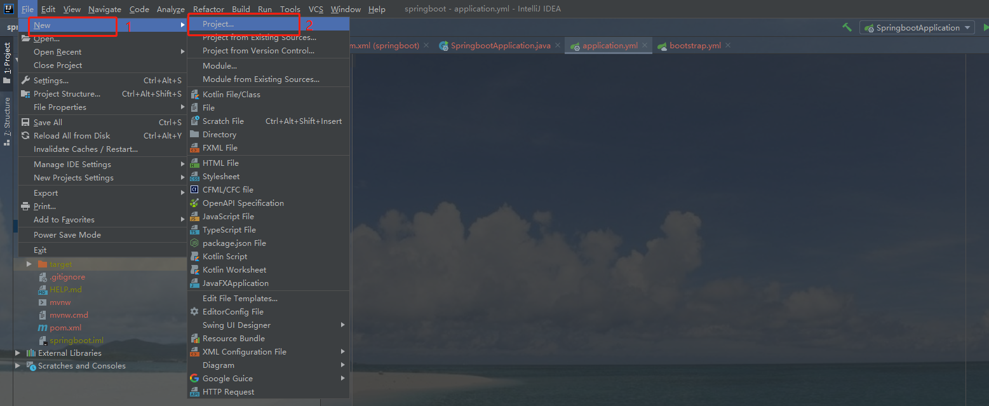Click the JavaScript File icon
This screenshot has height=406, width=989.
click(x=194, y=217)
